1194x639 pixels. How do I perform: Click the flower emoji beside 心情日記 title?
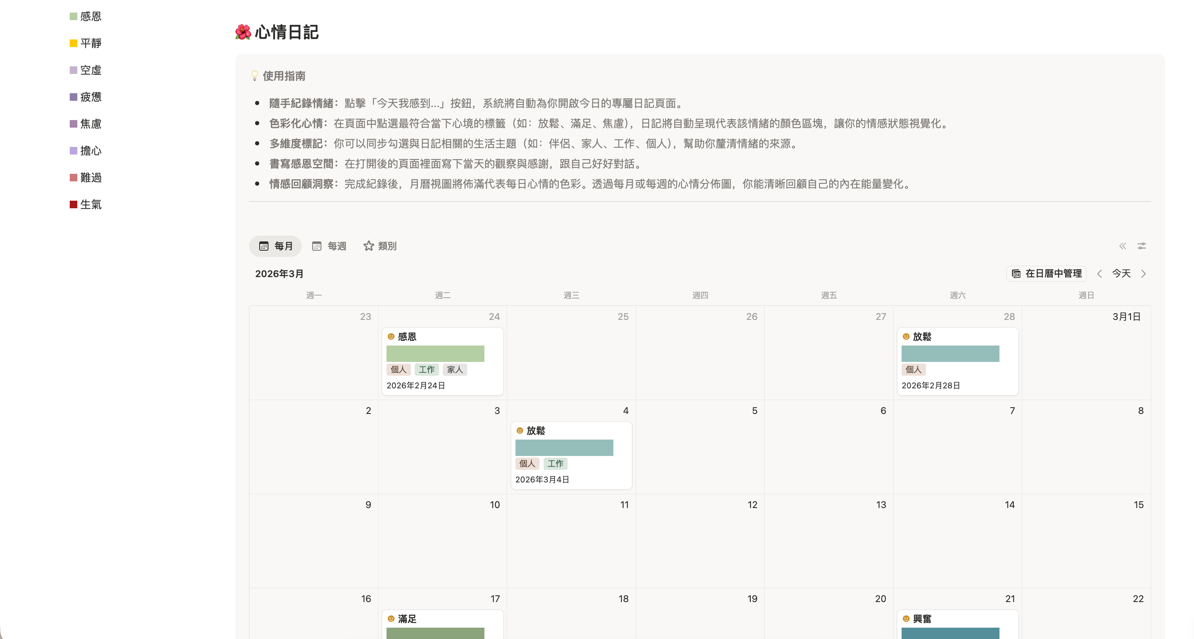coord(242,31)
